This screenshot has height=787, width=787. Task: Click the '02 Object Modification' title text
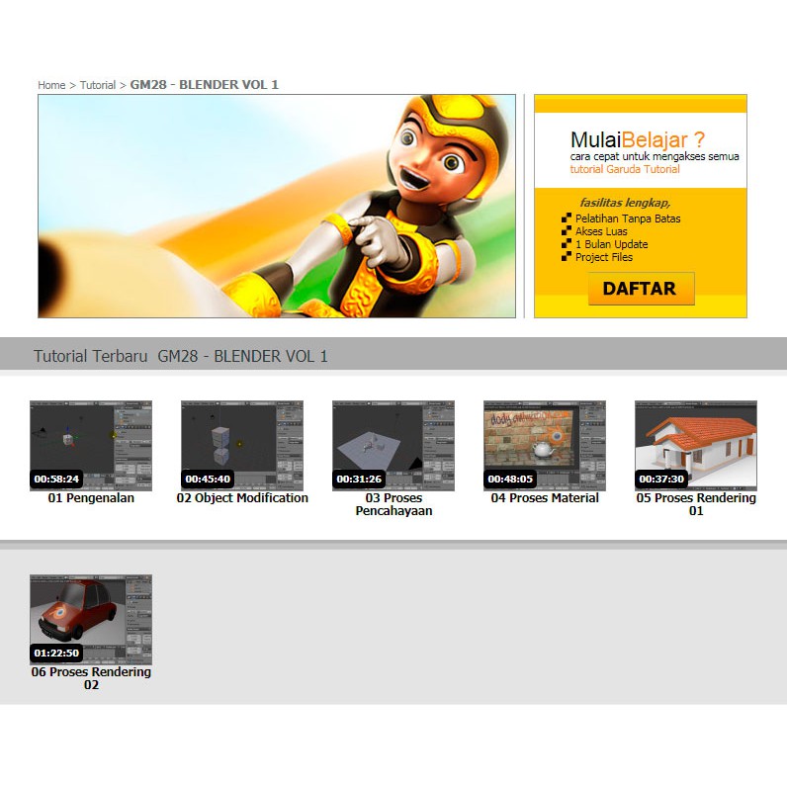point(242,498)
